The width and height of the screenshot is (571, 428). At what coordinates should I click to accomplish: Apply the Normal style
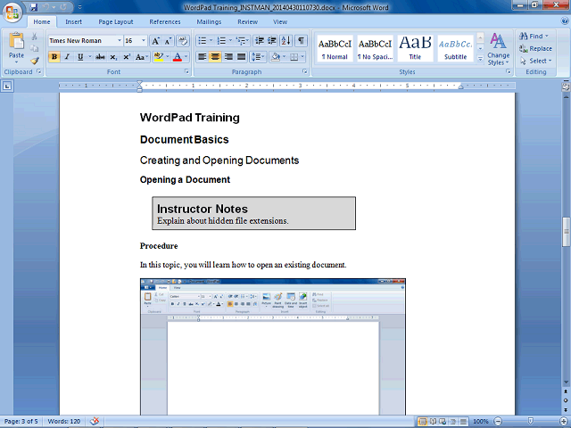335,48
